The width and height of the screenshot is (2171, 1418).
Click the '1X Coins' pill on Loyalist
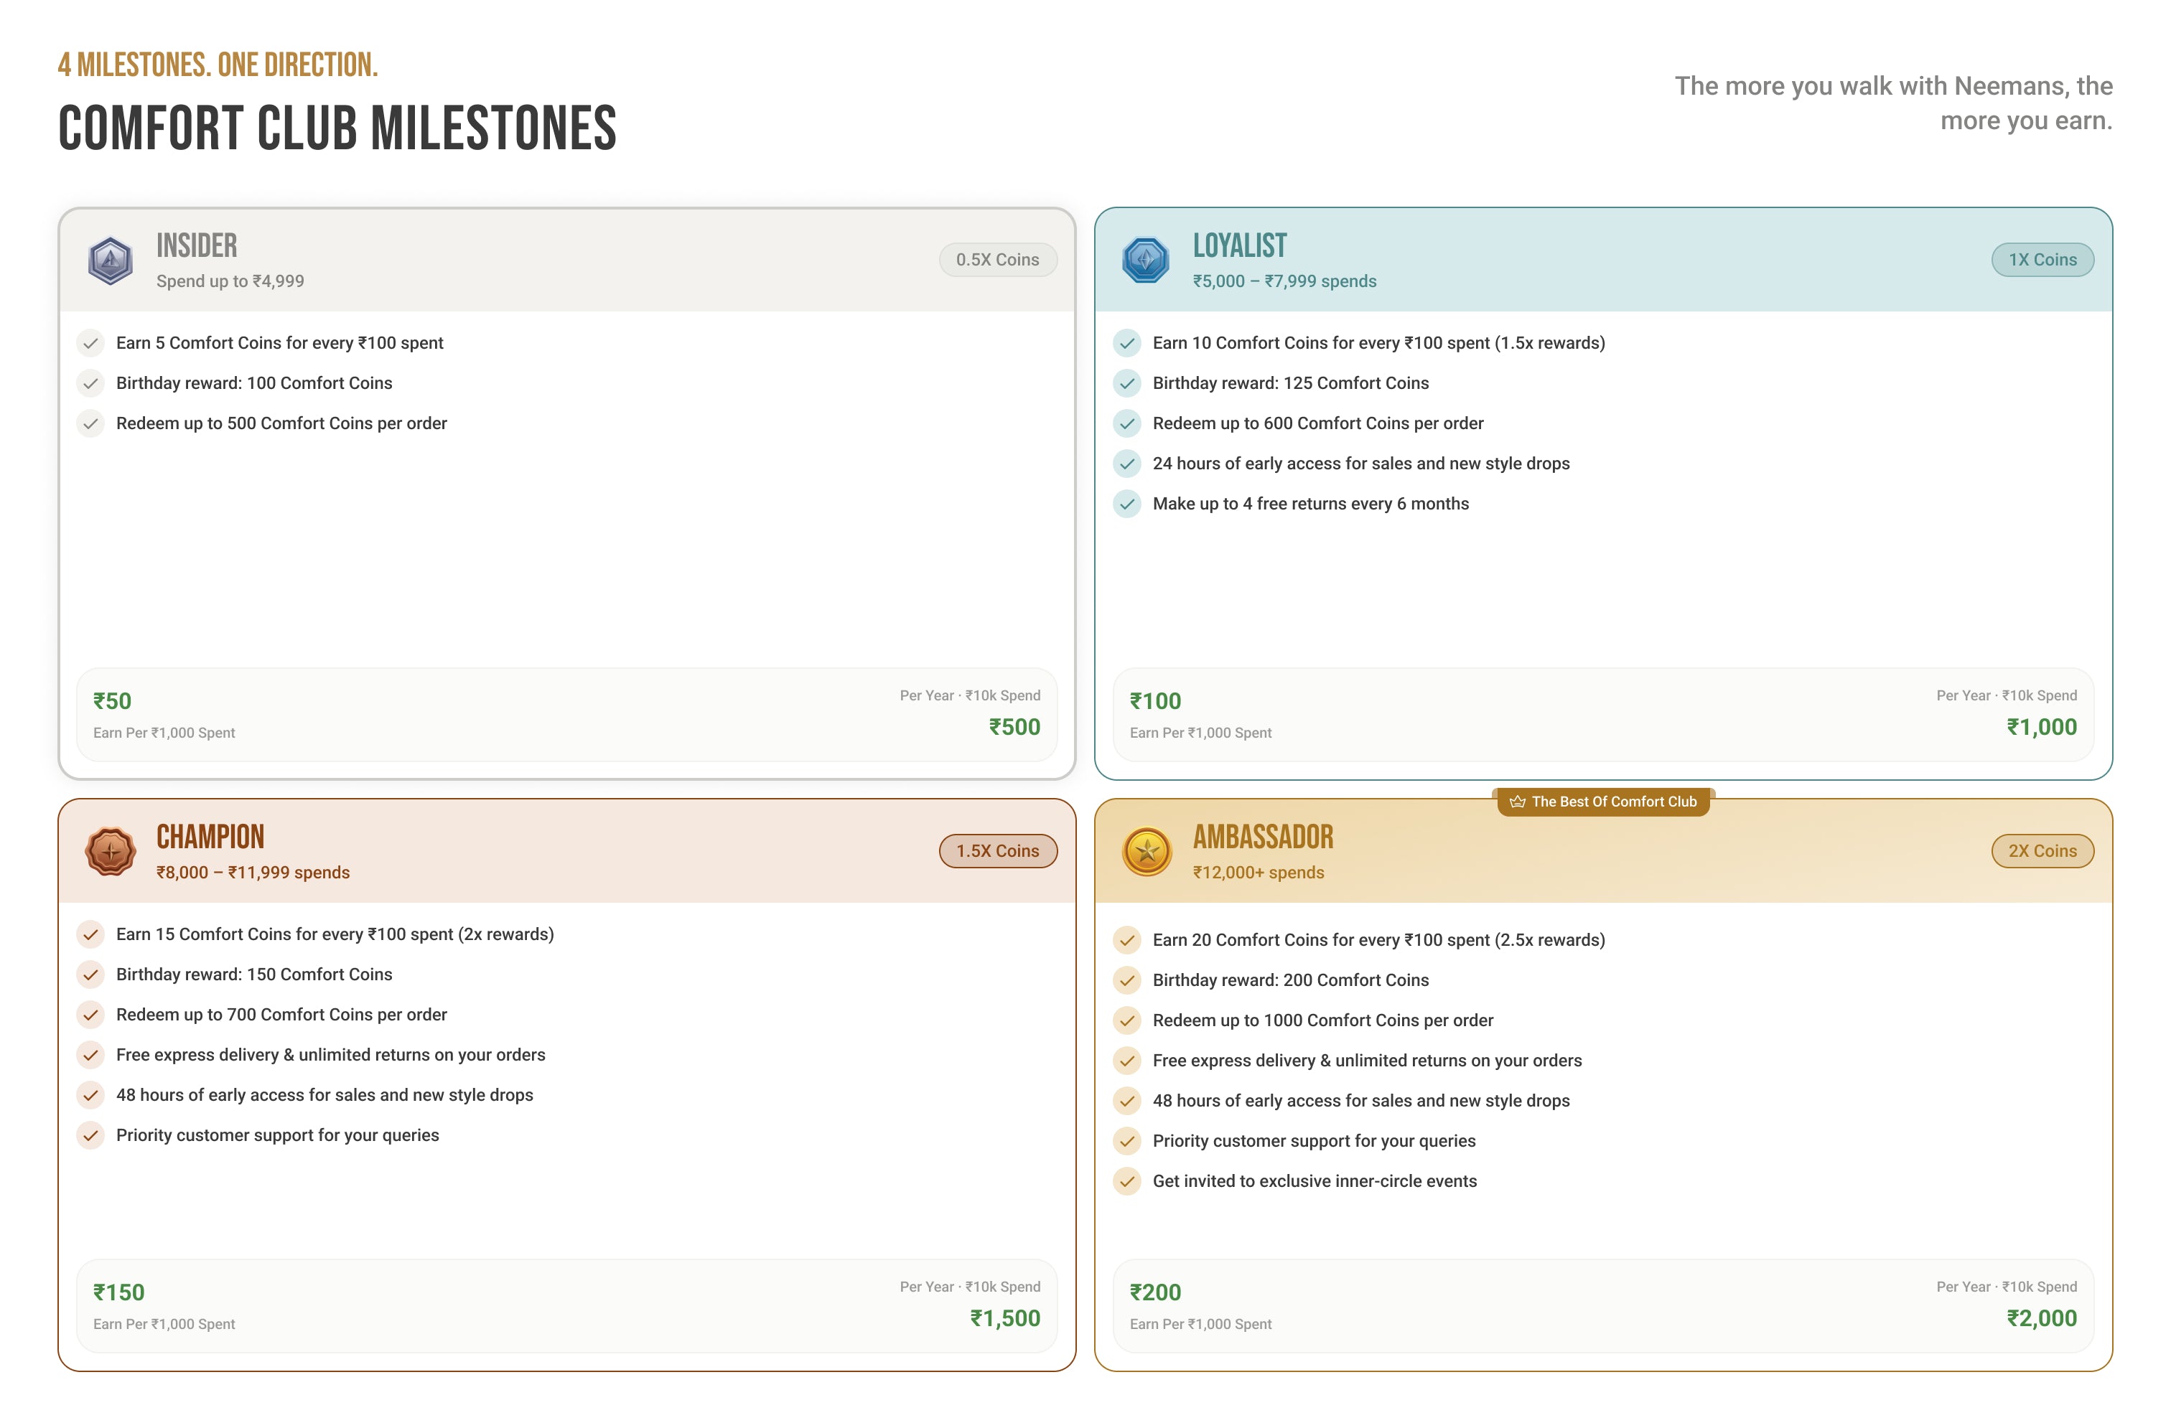click(x=2042, y=260)
